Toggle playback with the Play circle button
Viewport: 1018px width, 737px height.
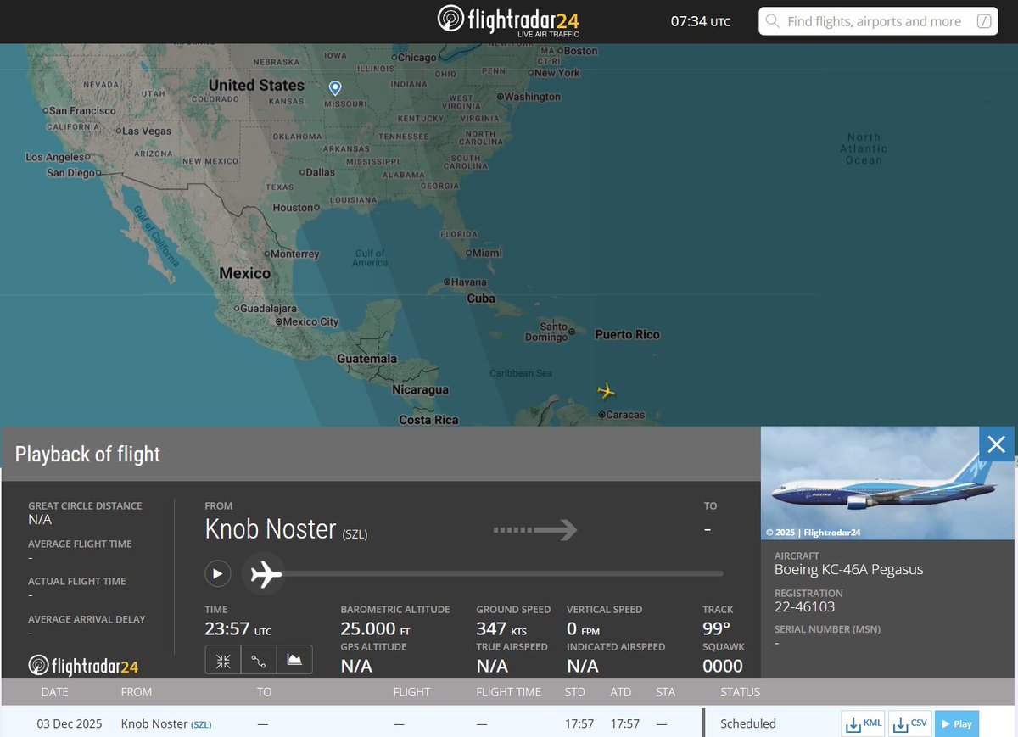point(218,573)
